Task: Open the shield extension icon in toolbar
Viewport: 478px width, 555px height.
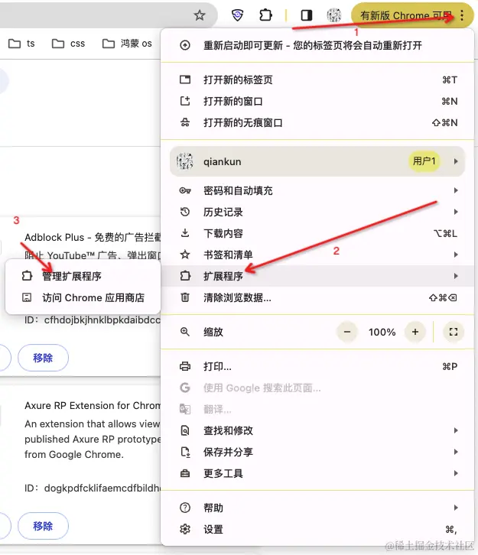Action: pyautogui.click(x=237, y=15)
